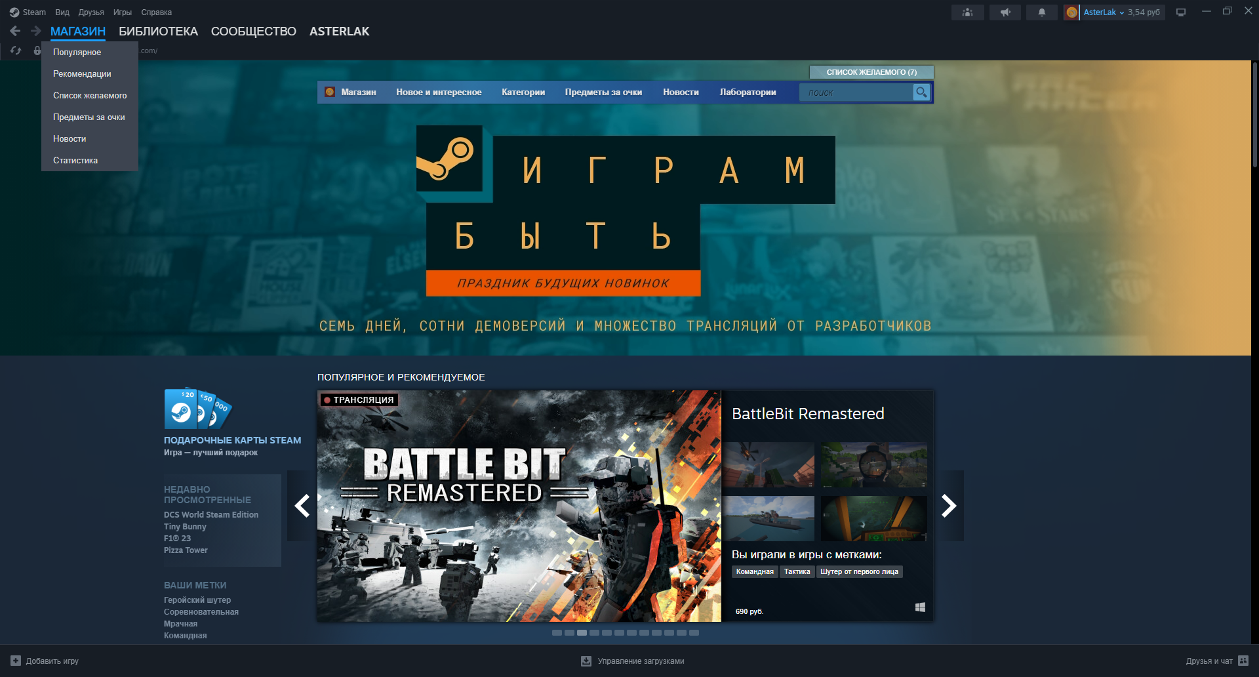Expand Категории in the store bar

[x=523, y=92]
